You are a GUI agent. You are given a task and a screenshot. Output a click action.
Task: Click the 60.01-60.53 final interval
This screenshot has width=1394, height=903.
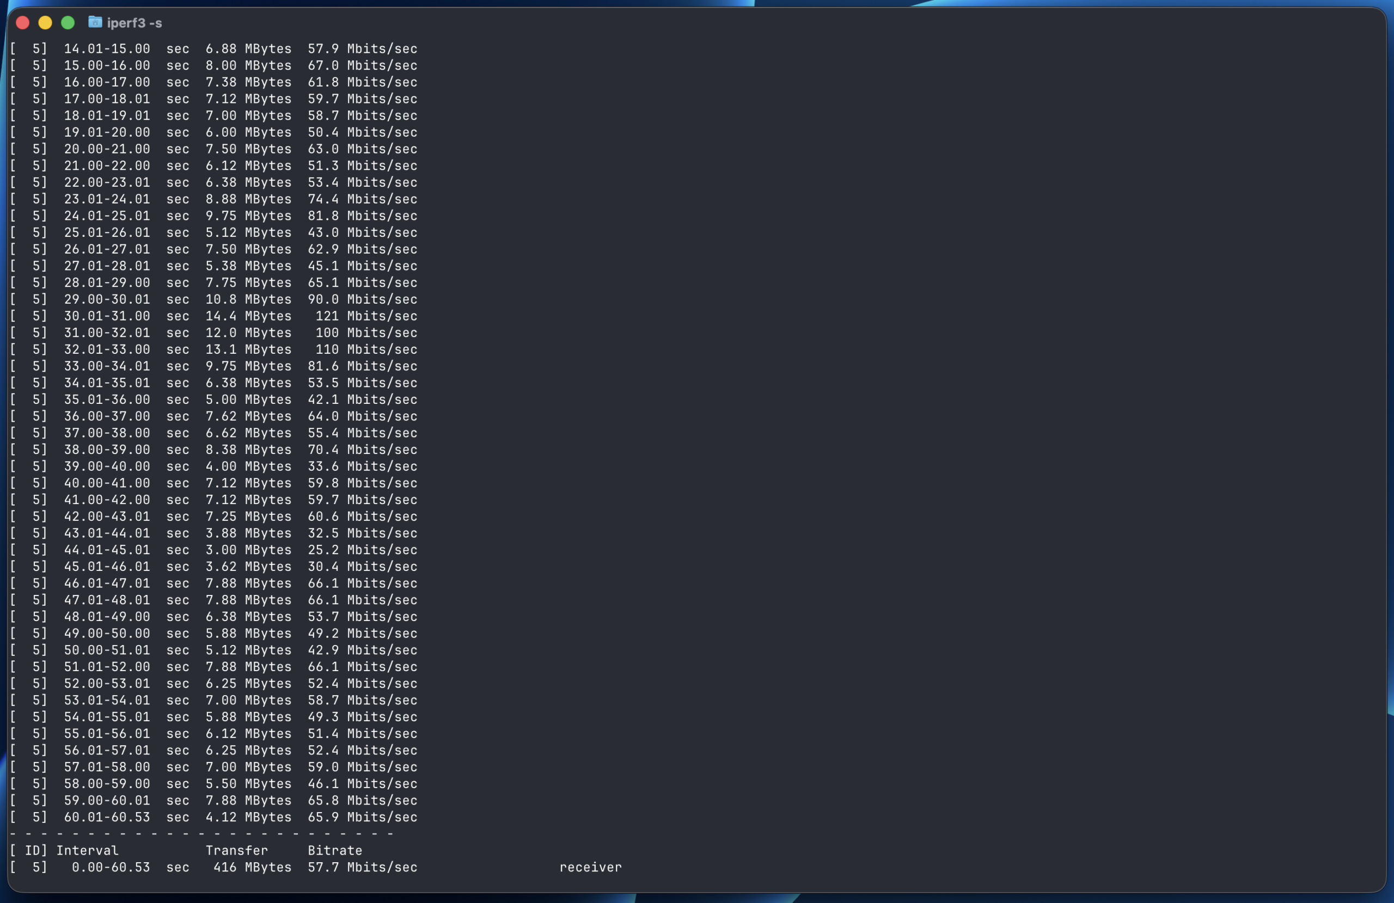107,817
